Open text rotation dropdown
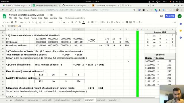 click(x=118, y=22)
